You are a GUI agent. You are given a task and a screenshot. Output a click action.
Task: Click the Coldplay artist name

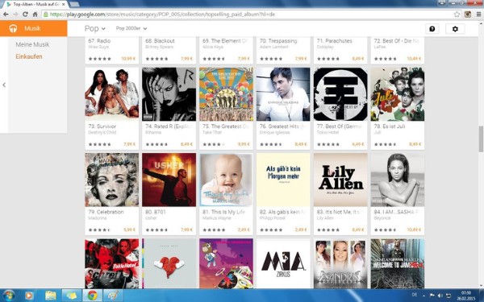point(325,48)
